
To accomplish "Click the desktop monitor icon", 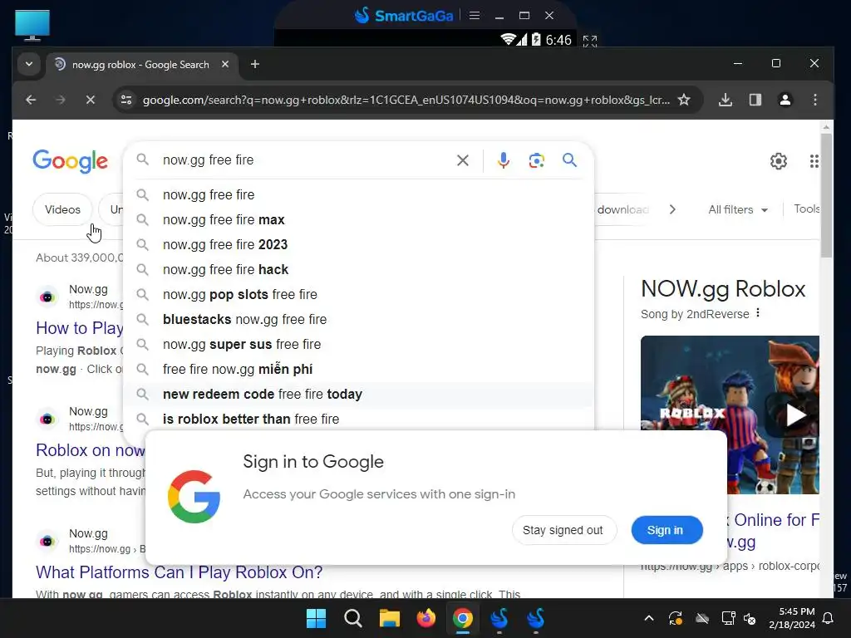I will pos(32,25).
